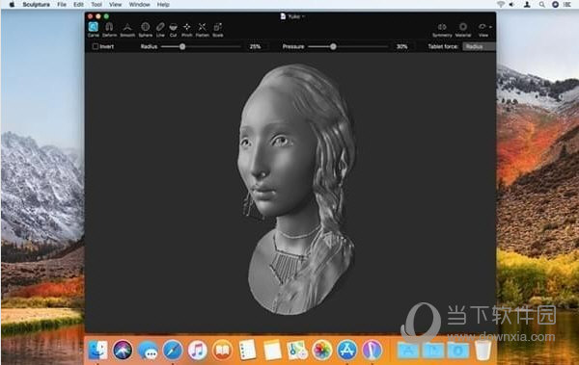
Task: Open iTunes from the Dock
Action: coord(198,350)
